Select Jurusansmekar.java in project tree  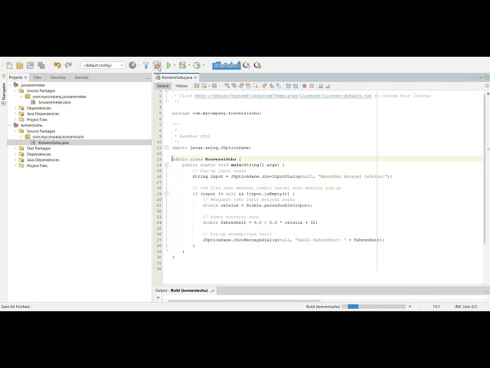click(x=54, y=102)
